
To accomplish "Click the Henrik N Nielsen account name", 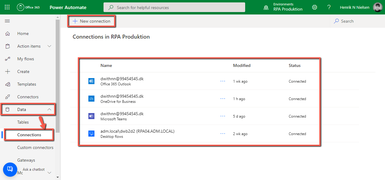I will 355,7.
